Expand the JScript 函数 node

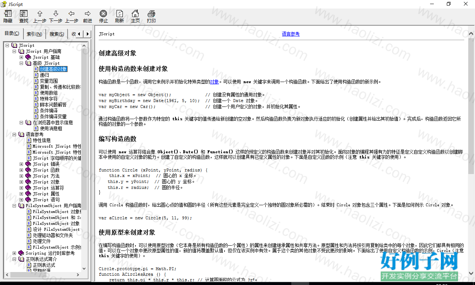pyautogui.click(x=21, y=170)
